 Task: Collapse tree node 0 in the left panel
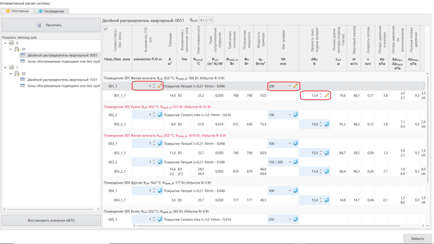tap(5, 43)
